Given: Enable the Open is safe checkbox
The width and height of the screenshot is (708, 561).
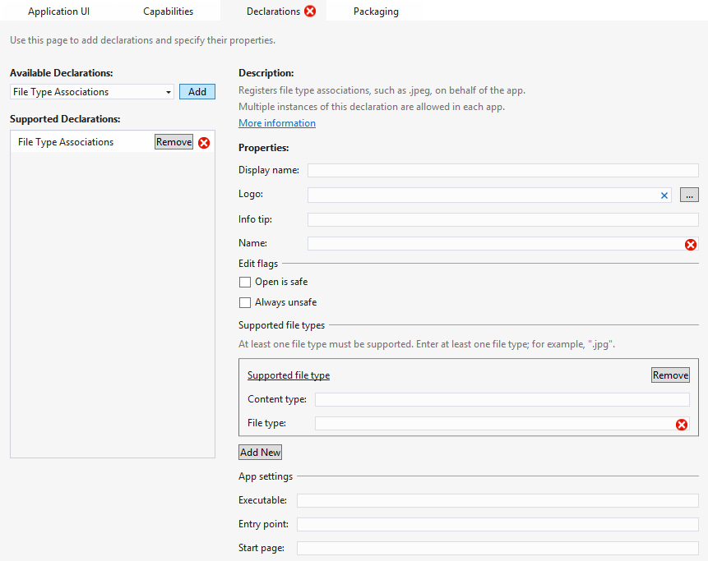Looking at the screenshot, I should click(x=245, y=282).
